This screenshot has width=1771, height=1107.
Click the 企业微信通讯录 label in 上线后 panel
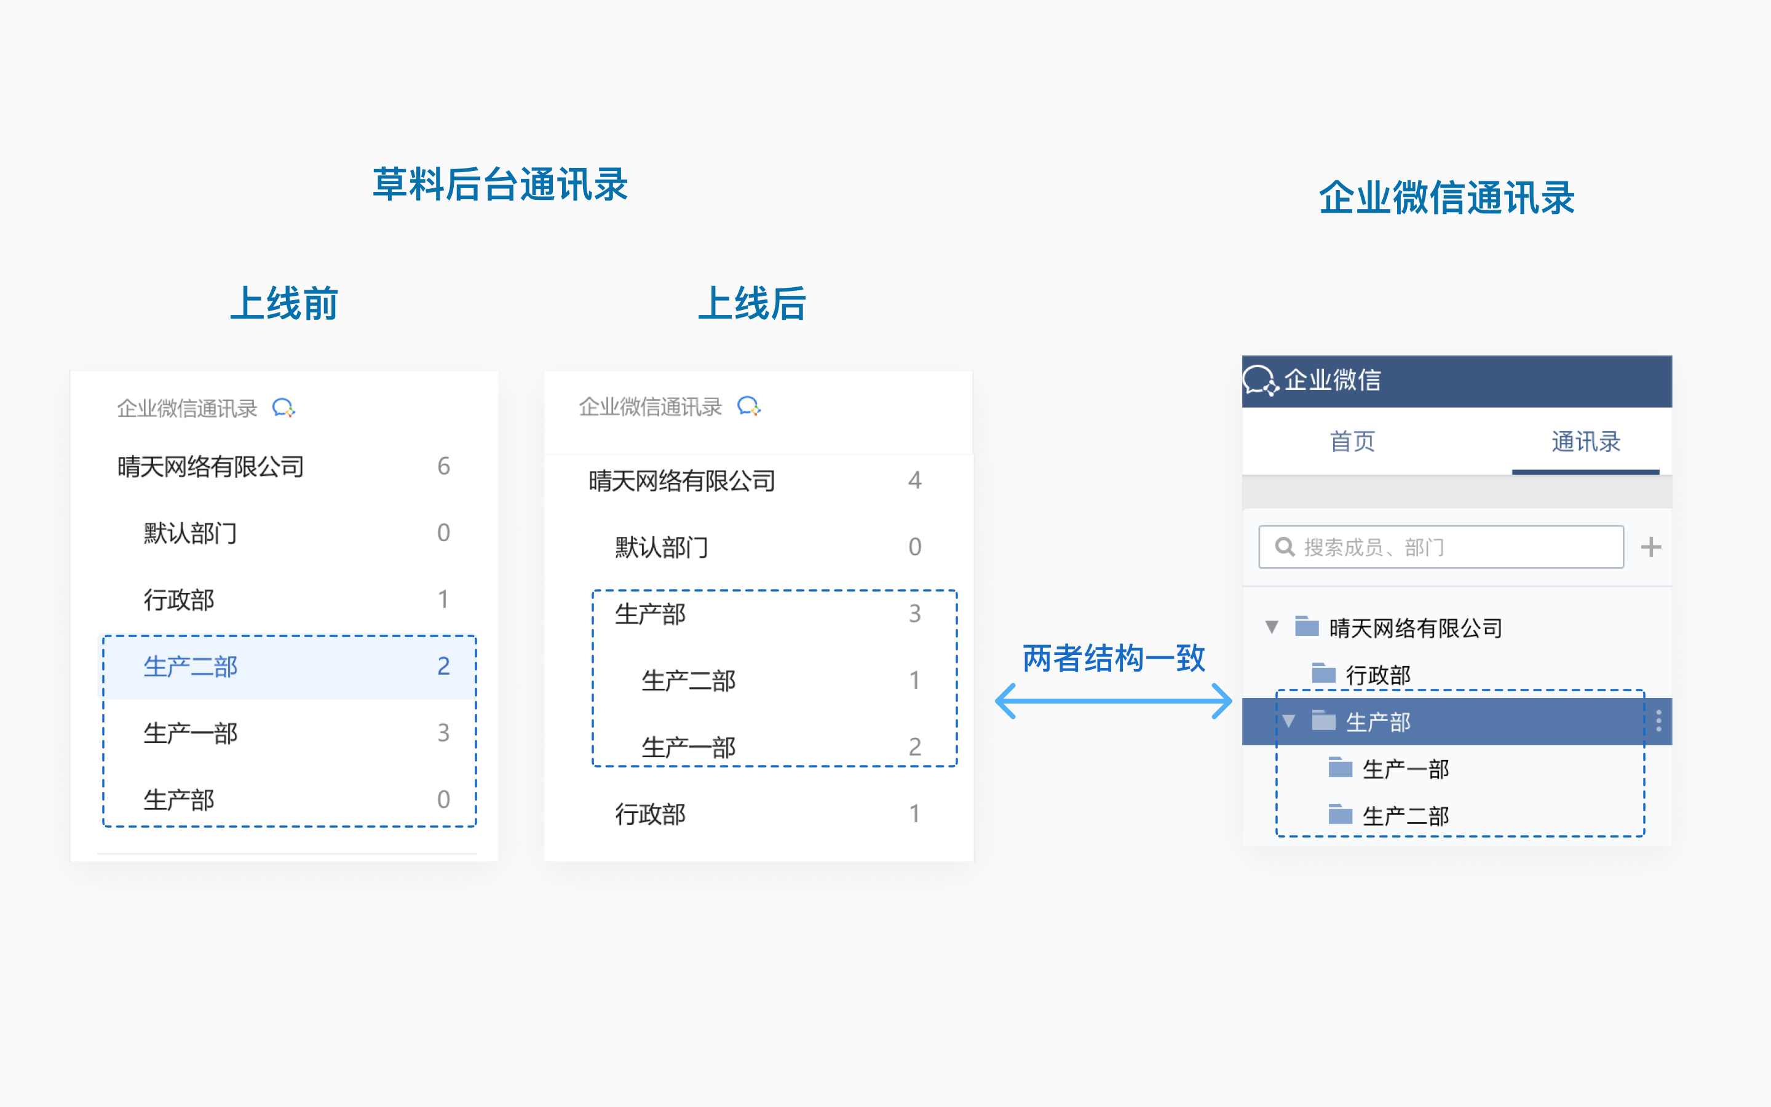(x=650, y=407)
